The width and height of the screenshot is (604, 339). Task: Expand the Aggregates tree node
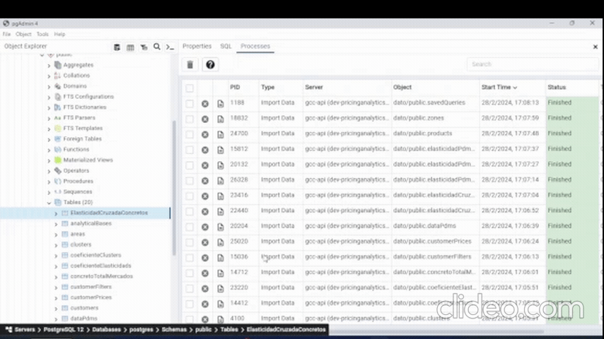tap(49, 66)
